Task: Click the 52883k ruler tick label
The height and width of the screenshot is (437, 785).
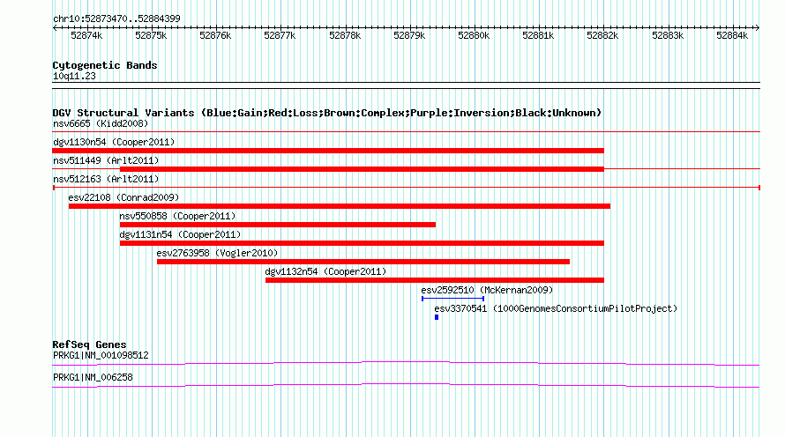Action: (x=668, y=35)
